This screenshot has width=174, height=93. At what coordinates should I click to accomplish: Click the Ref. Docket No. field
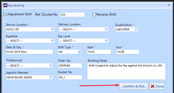73,15
